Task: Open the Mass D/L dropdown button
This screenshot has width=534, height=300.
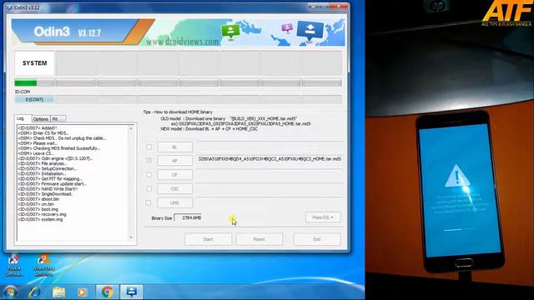Action: 323,217
